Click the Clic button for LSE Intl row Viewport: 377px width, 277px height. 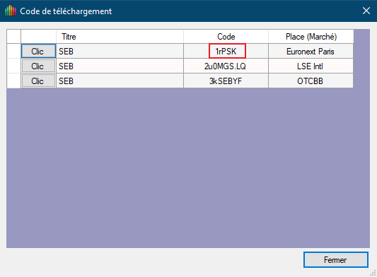point(38,66)
